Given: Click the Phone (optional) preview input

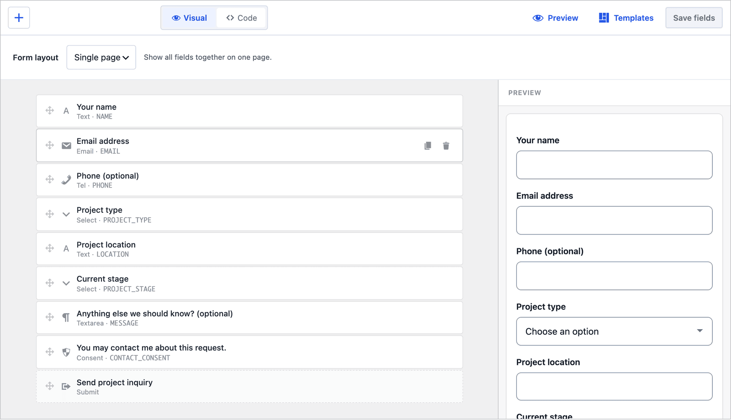Looking at the screenshot, I should (614, 276).
